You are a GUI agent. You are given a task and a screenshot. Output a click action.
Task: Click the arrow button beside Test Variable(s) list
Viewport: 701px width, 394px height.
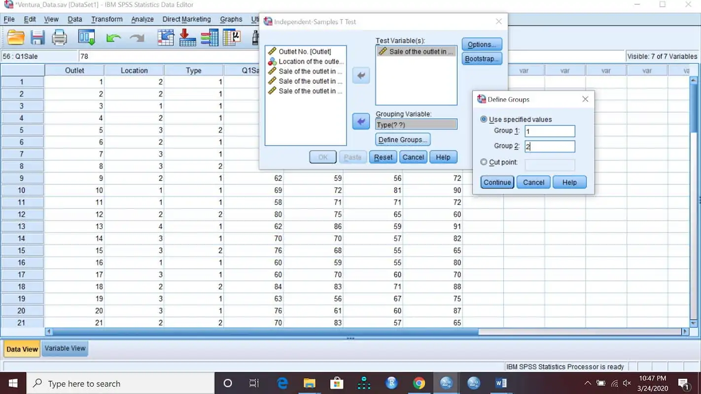pos(361,76)
